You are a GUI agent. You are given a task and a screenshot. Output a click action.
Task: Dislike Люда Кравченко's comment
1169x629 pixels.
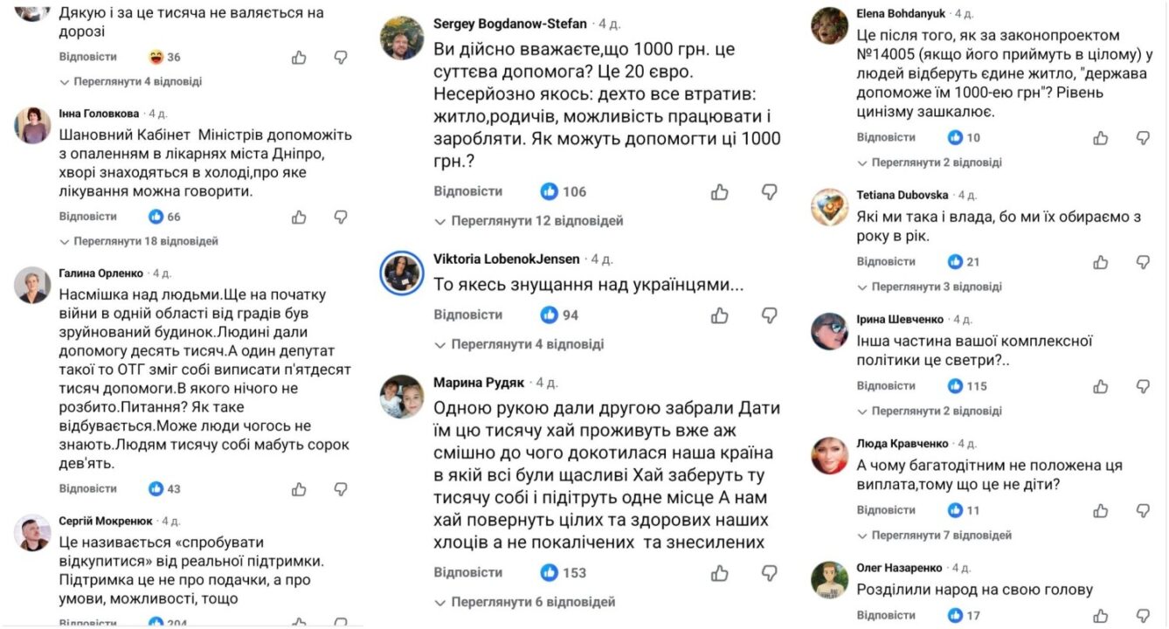tap(1143, 510)
